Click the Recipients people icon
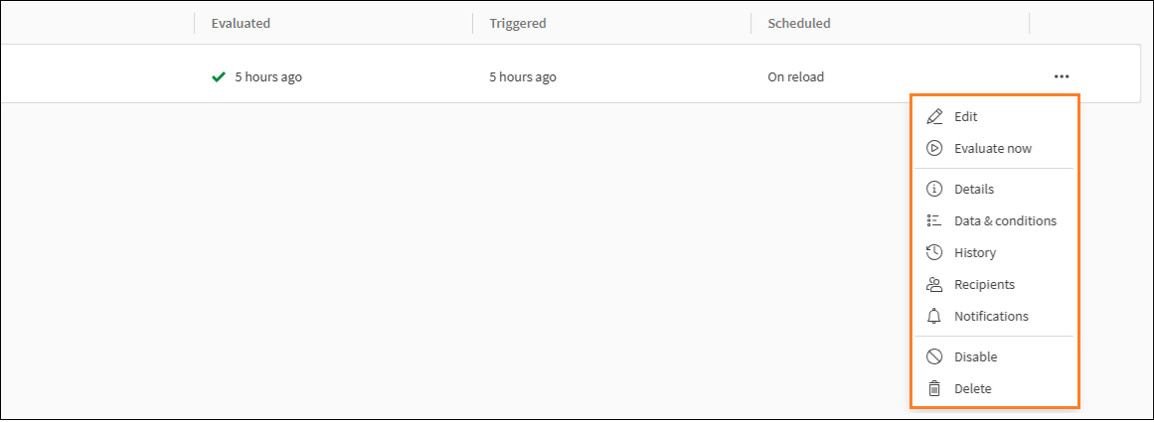 (x=934, y=284)
